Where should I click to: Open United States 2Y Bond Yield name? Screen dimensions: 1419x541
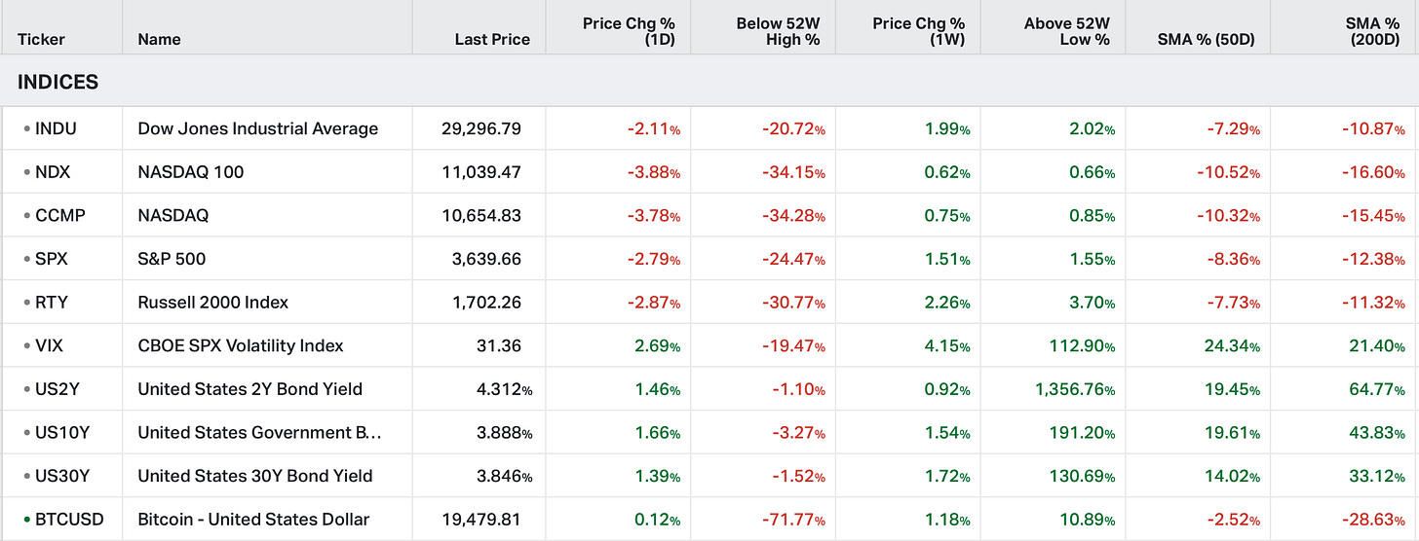250,389
